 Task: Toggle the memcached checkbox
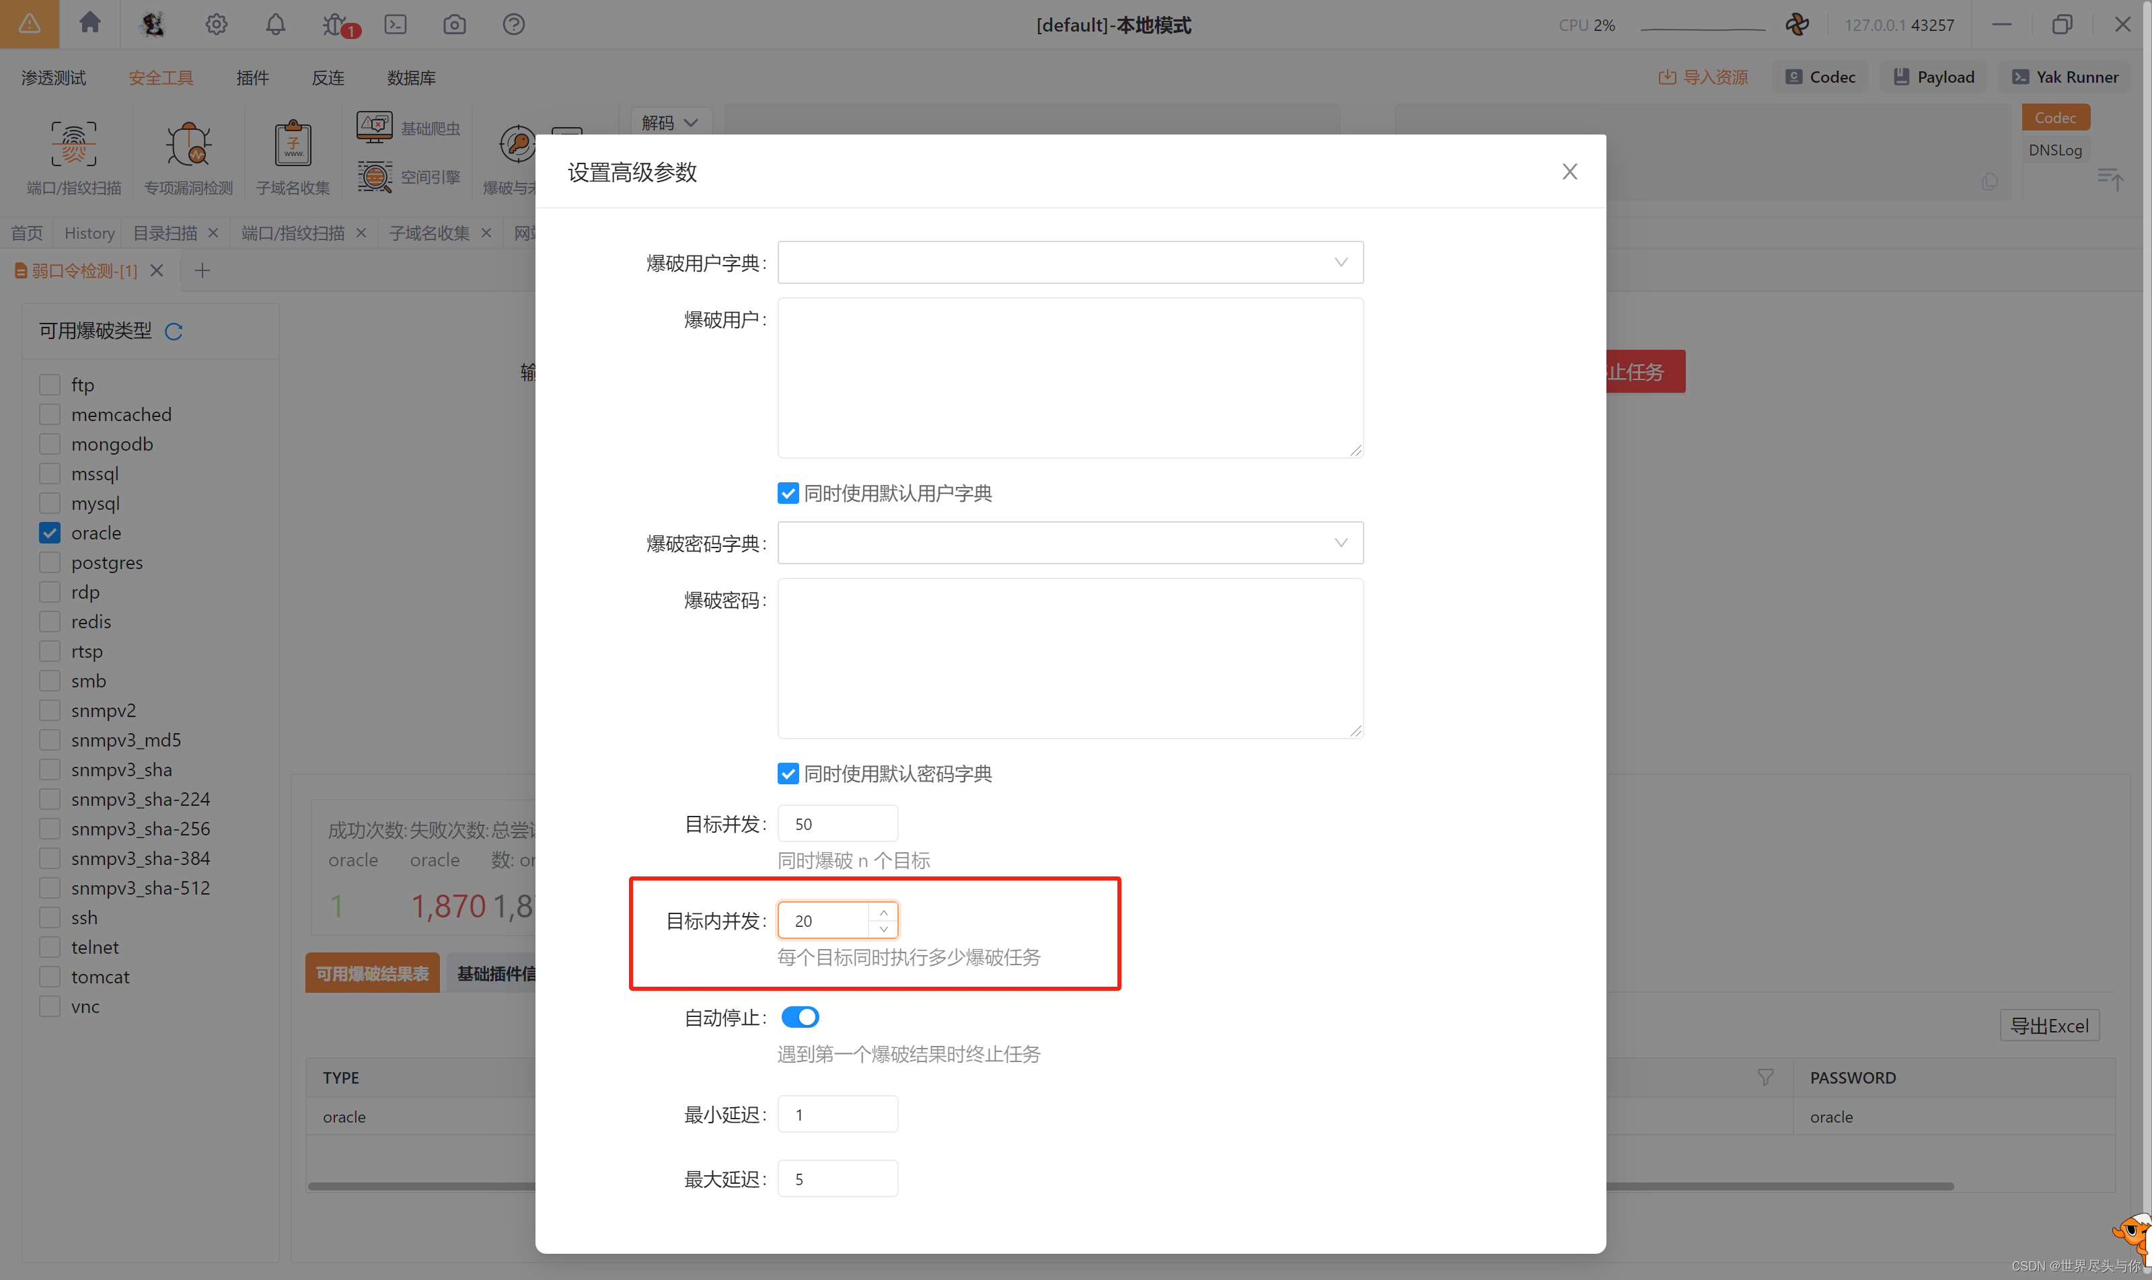[50, 414]
